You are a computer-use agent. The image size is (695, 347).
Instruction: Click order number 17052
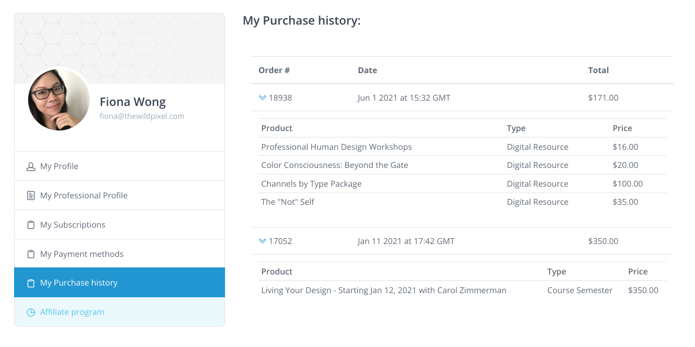(280, 241)
